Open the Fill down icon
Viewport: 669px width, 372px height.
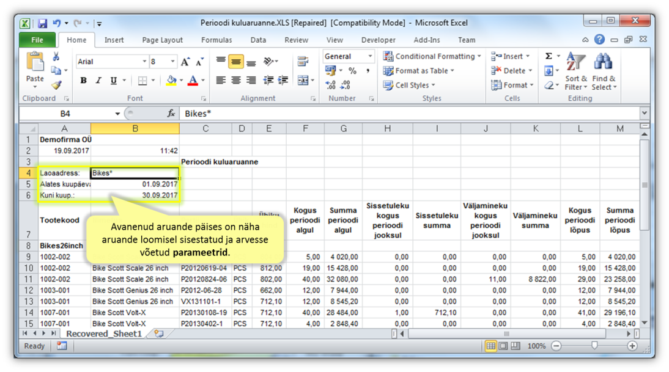[549, 71]
